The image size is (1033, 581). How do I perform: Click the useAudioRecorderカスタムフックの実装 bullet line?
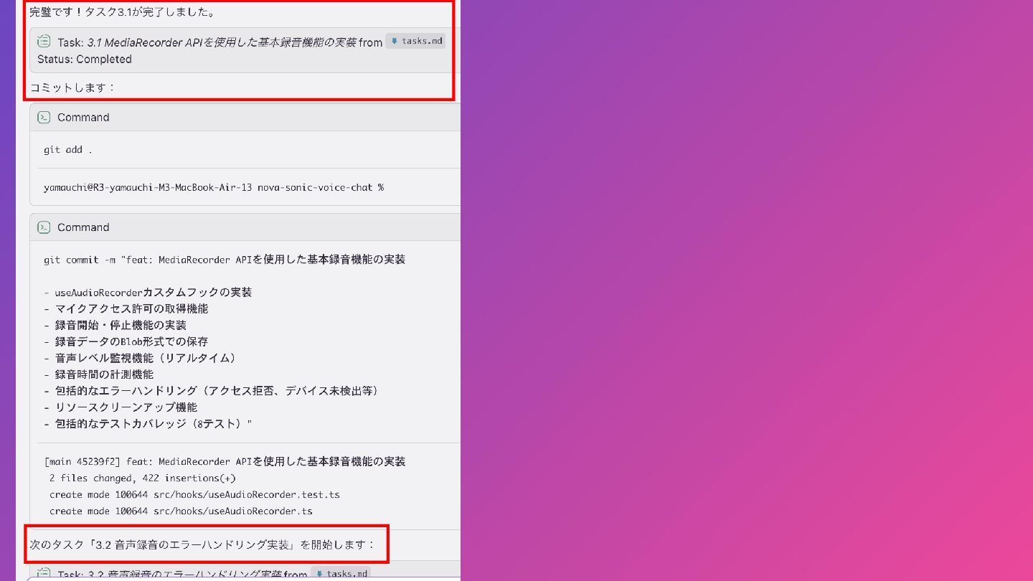[148, 293]
